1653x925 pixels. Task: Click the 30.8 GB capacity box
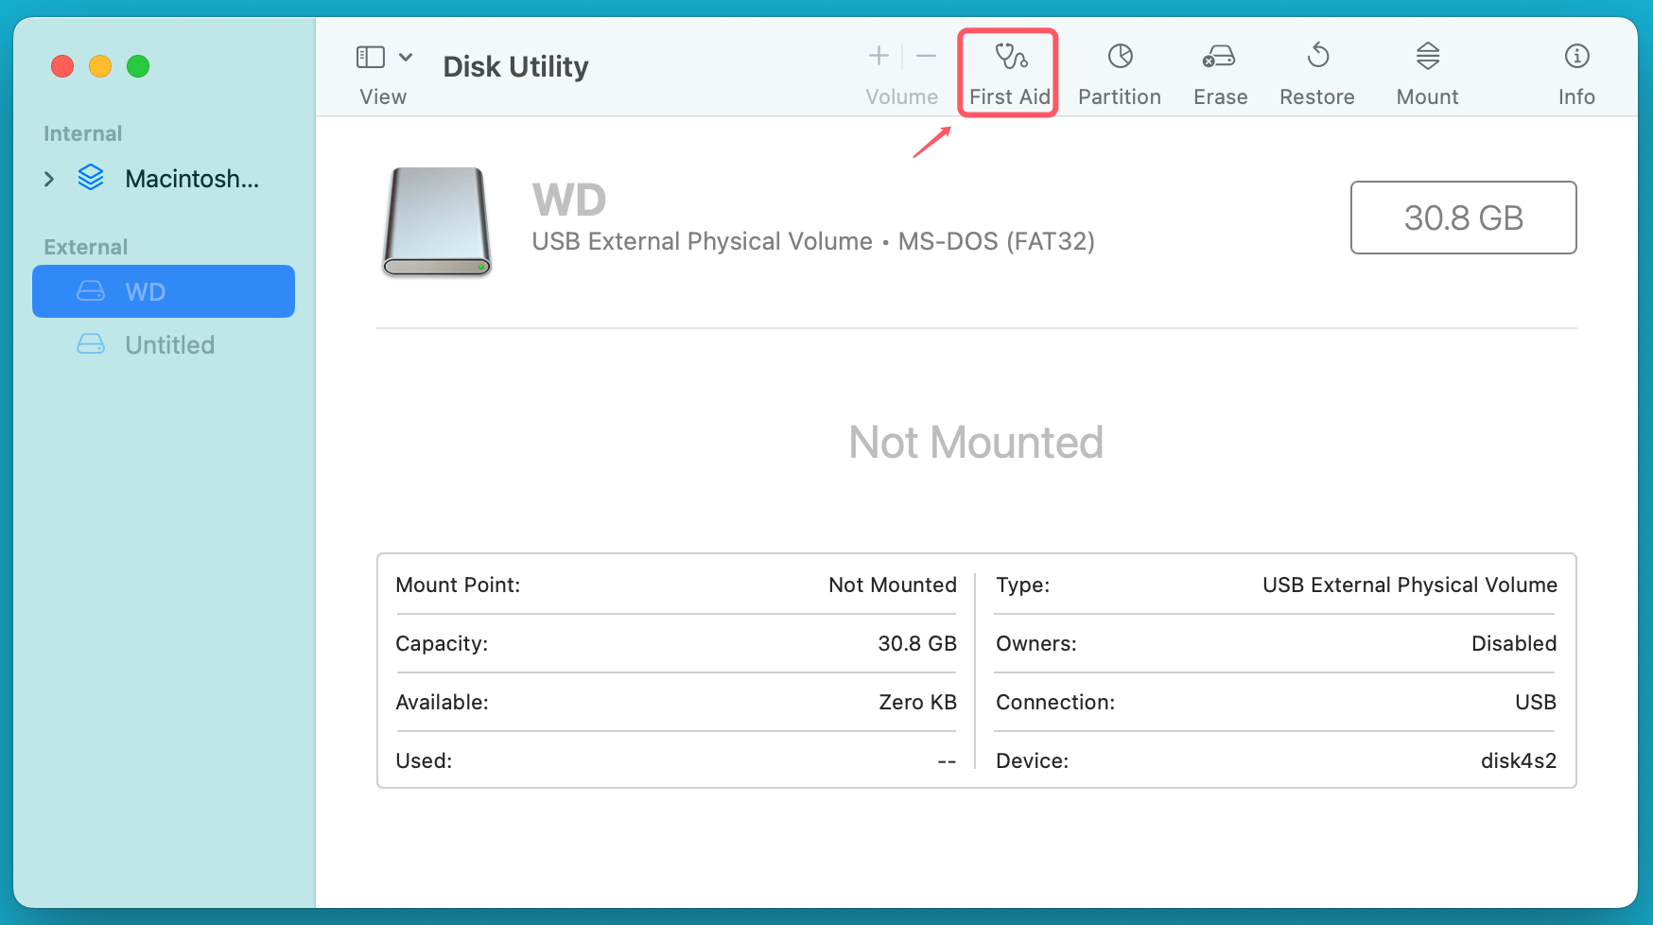(x=1463, y=218)
